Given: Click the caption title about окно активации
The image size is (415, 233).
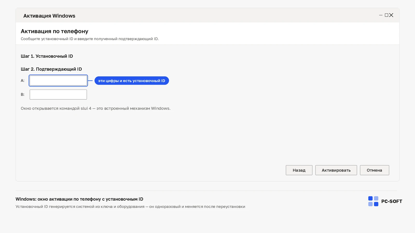Looking at the screenshot, I should coord(79,199).
